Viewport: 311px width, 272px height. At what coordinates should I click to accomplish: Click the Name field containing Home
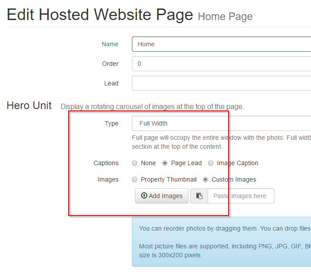221,44
